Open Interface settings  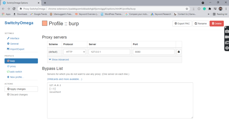click(13, 38)
